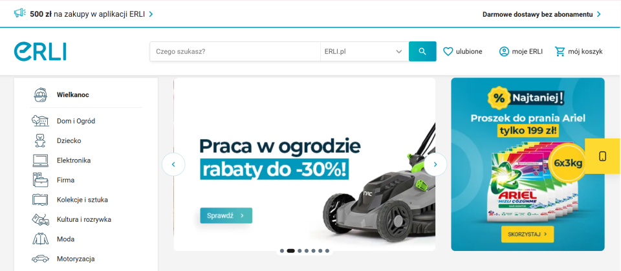
Task: Click the megaphone promo icon
Action: click(x=20, y=14)
